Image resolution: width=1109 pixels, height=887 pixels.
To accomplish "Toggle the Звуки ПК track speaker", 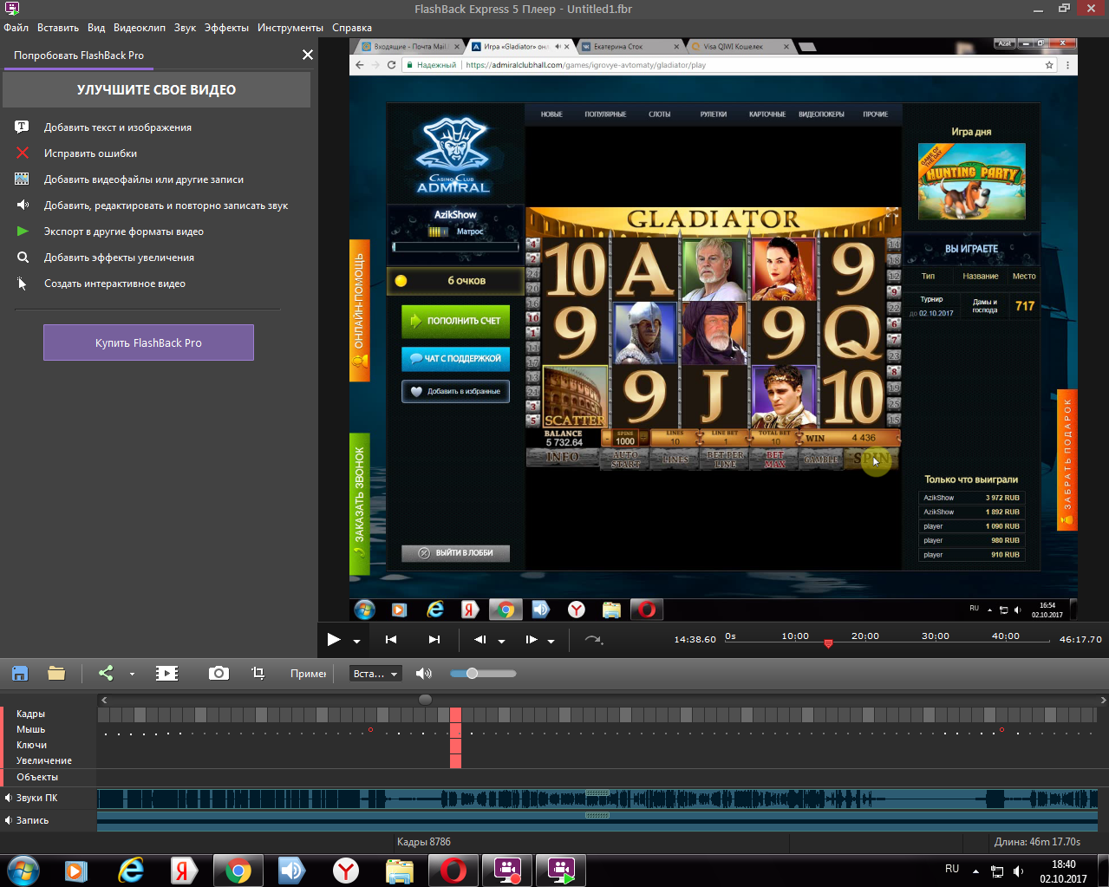I will (x=8, y=798).
